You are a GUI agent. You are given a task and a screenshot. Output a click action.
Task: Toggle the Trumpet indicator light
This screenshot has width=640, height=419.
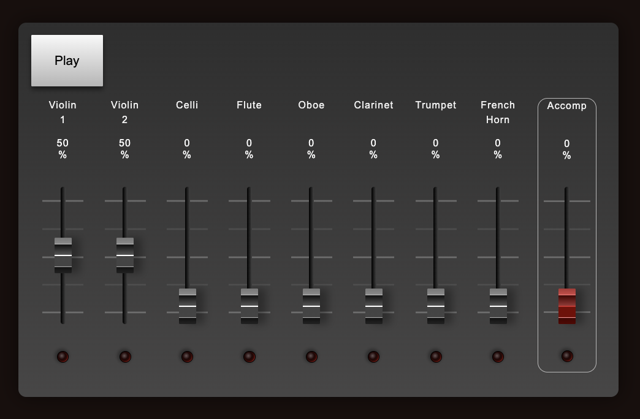click(436, 357)
